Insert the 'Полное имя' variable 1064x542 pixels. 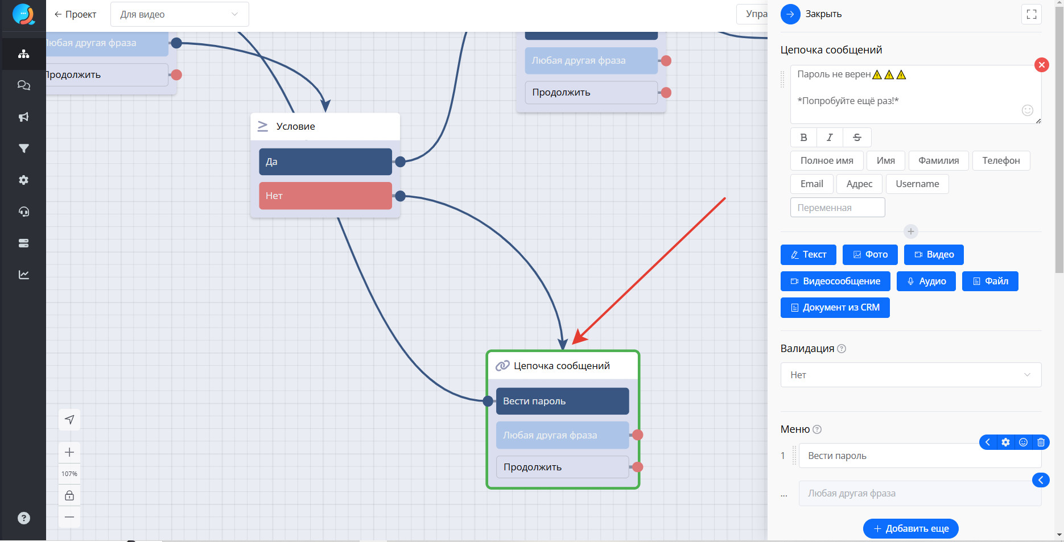coord(826,161)
